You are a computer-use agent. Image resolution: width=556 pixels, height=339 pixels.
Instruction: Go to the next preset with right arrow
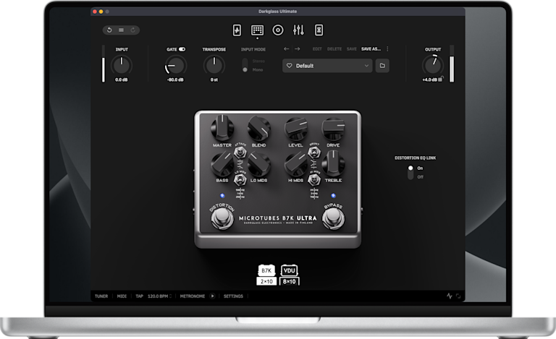pos(298,49)
